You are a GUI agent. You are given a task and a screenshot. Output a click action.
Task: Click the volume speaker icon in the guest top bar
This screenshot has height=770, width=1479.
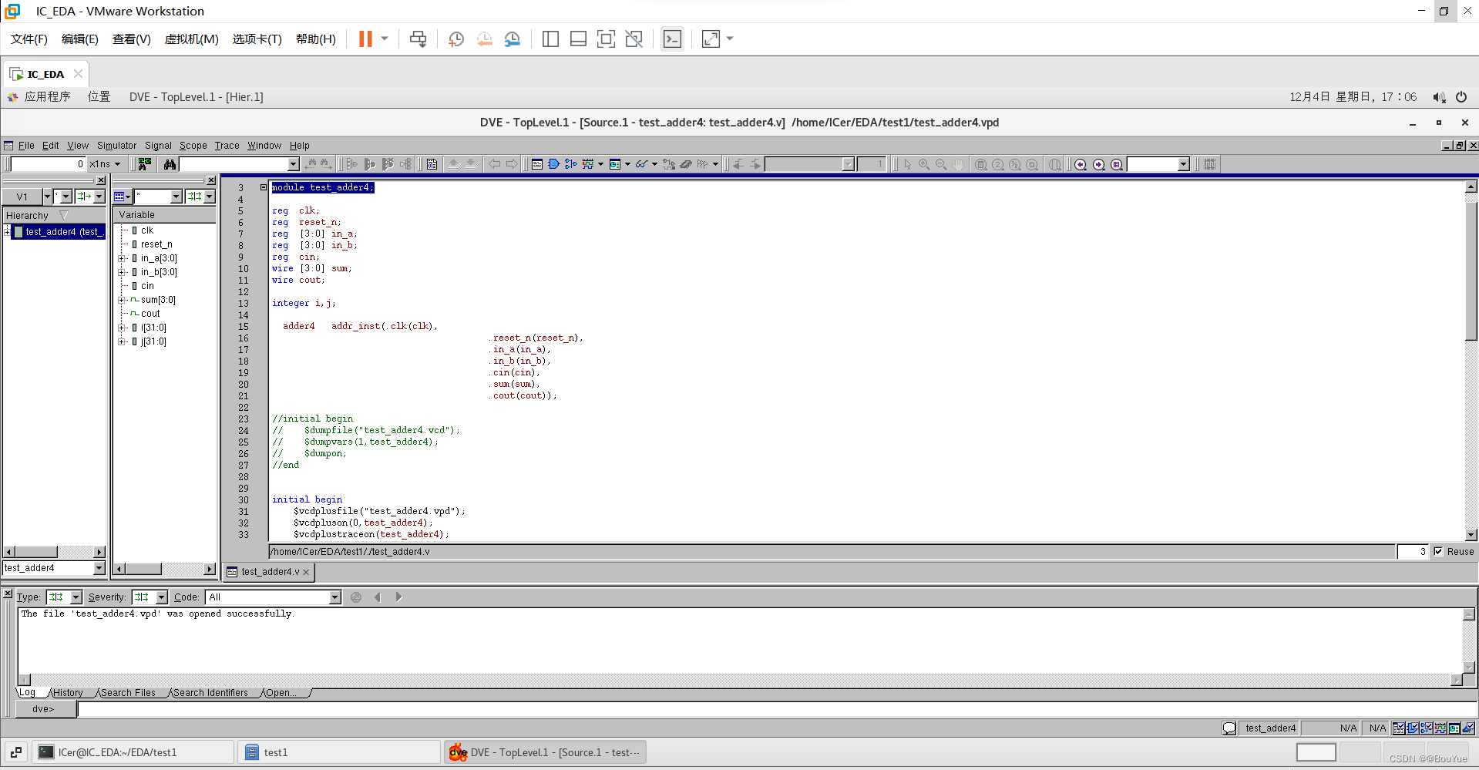point(1439,97)
